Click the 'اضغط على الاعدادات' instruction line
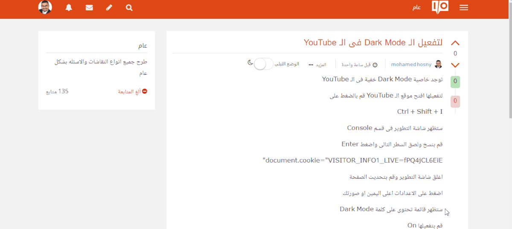 click(393, 193)
